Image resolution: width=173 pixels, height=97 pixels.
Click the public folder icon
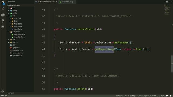pos(11,13)
